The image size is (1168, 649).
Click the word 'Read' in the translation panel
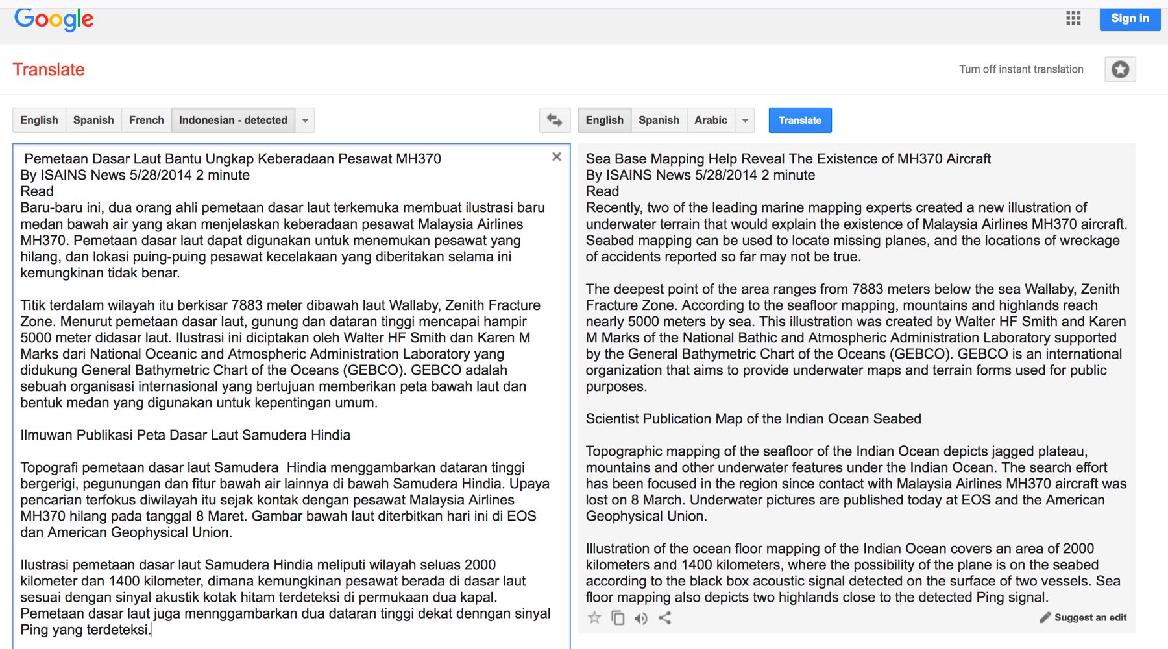[x=602, y=191]
